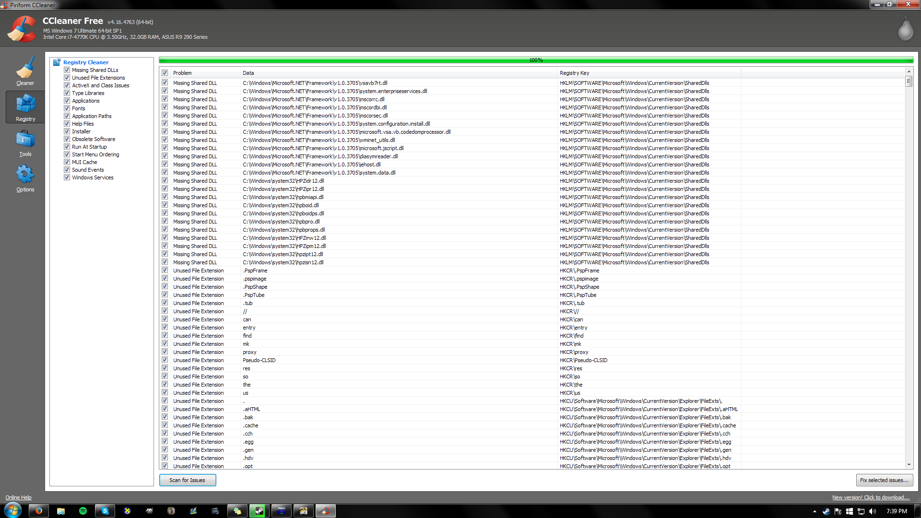Click the CCleaner logo in header
This screenshot has height=518, width=921.
pyautogui.click(x=22, y=29)
